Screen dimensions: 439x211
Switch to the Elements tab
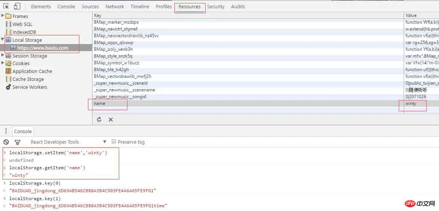click(x=41, y=6)
